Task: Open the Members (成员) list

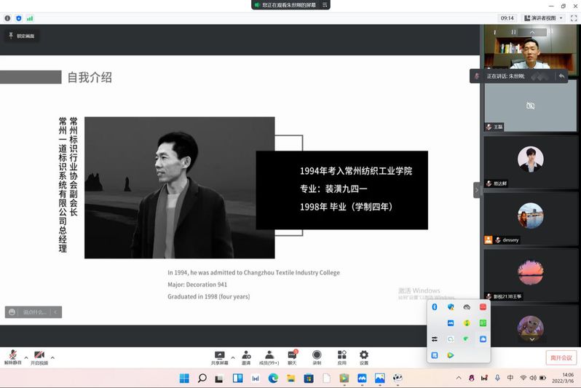Action: pyautogui.click(x=269, y=357)
